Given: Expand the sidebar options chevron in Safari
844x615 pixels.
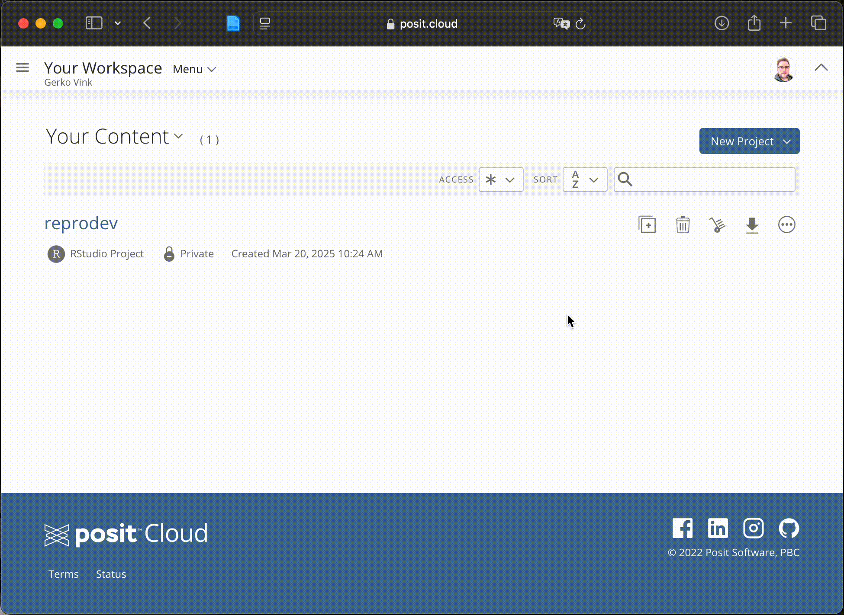Looking at the screenshot, I should point(118,23).
